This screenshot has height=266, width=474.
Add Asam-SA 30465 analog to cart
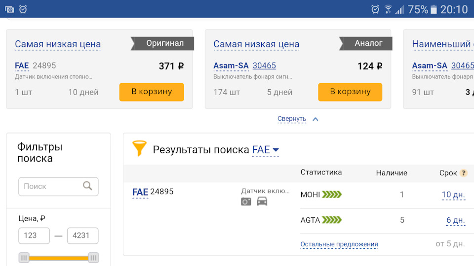click(x=350, y=92)
